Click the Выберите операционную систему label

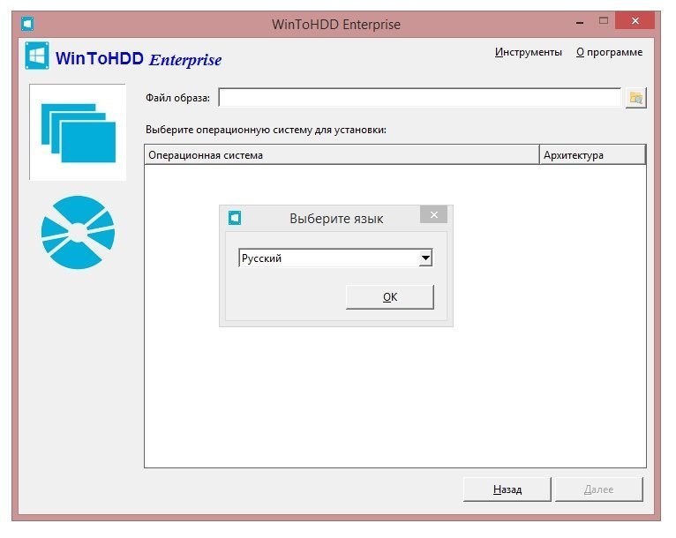coord(266,130)
